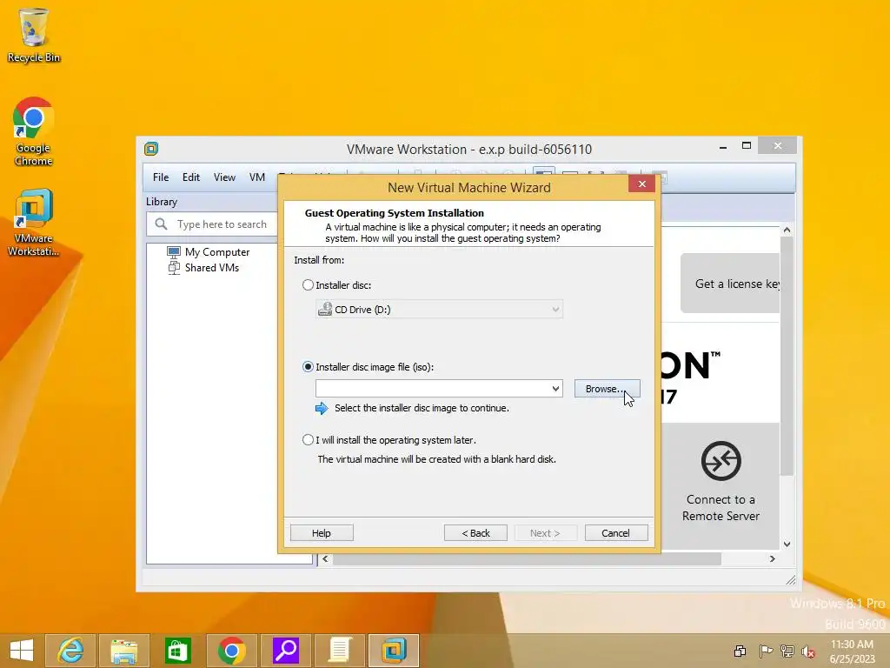
Task: Click the horizontal scrollbar left arrow
Action: pos(325,559)
